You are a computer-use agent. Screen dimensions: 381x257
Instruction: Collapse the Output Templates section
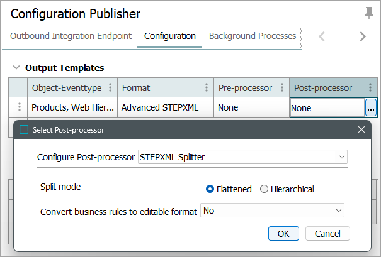point(16,68)
